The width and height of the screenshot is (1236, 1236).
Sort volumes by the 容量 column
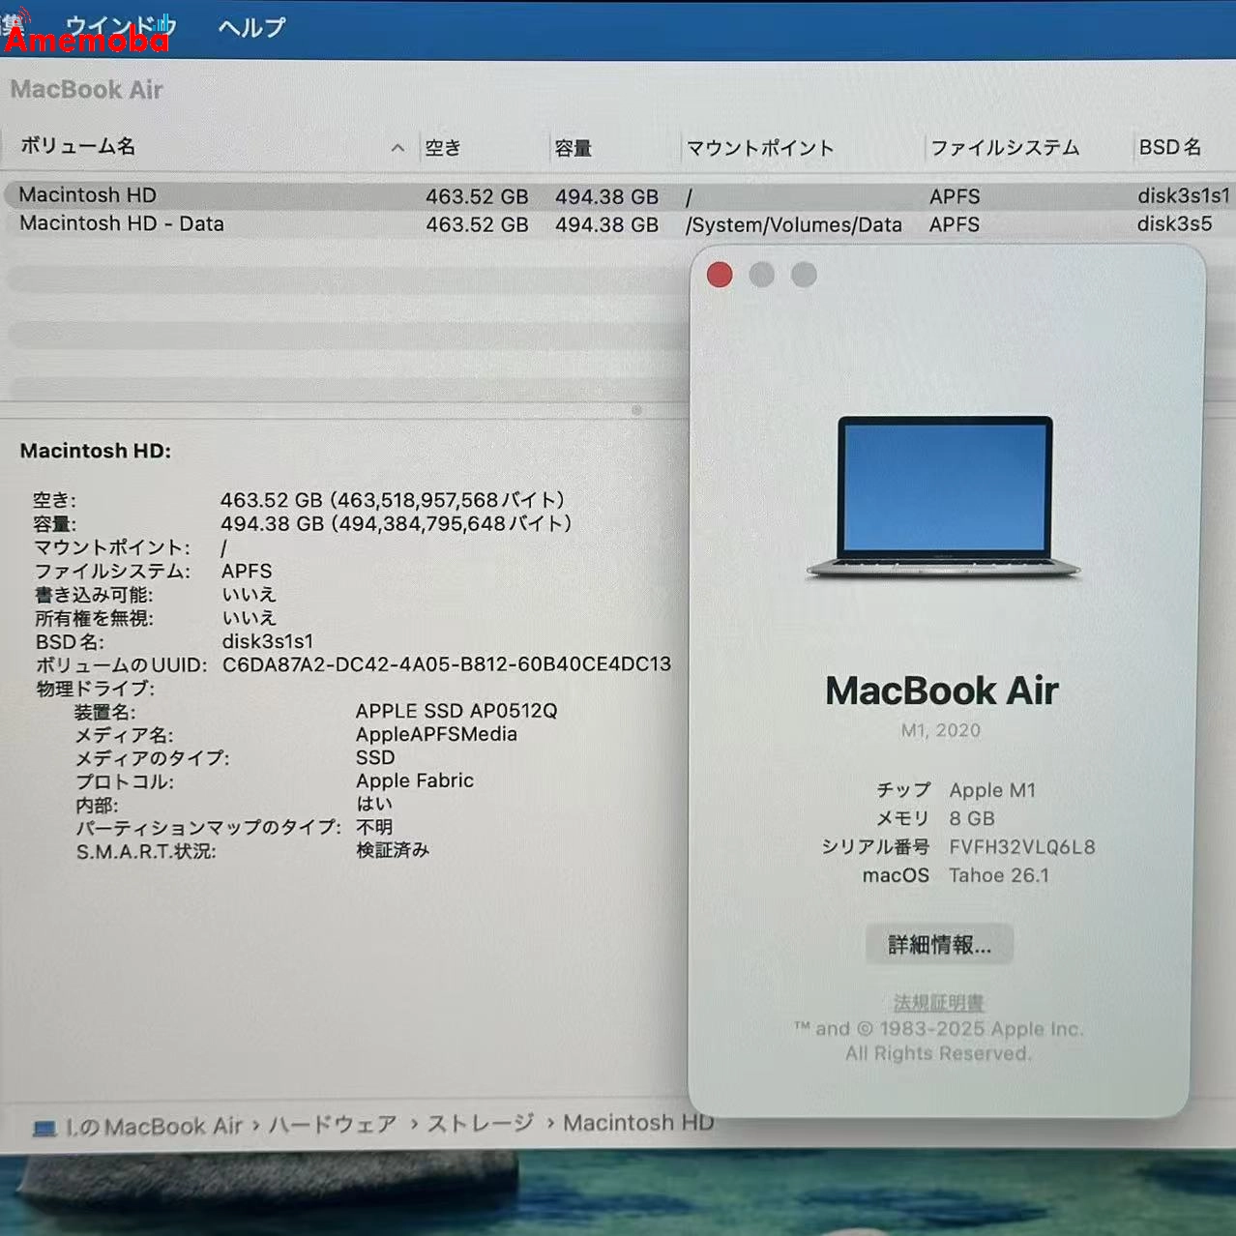coord(574,147)
